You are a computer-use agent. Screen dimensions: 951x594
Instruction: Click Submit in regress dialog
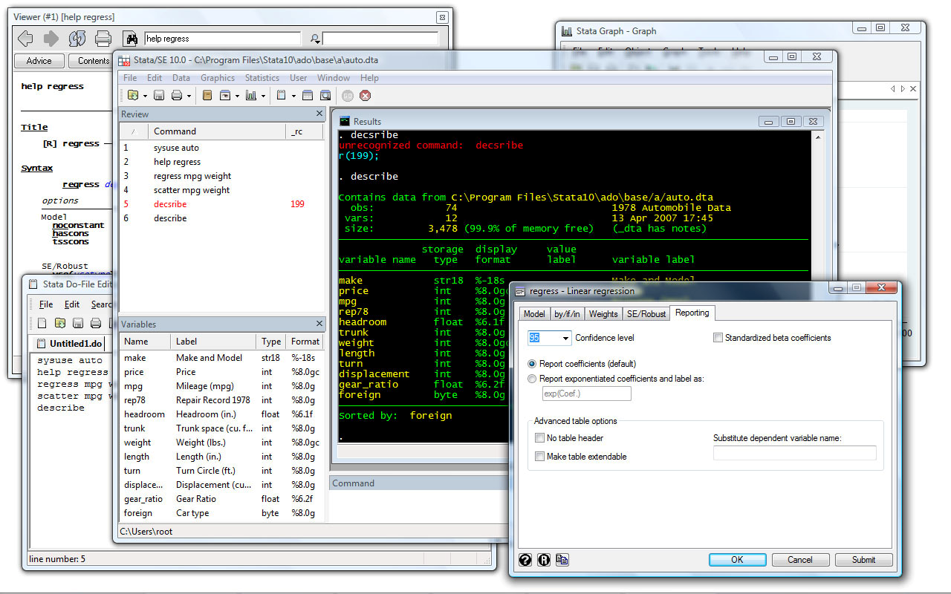(x=863, y=560)
